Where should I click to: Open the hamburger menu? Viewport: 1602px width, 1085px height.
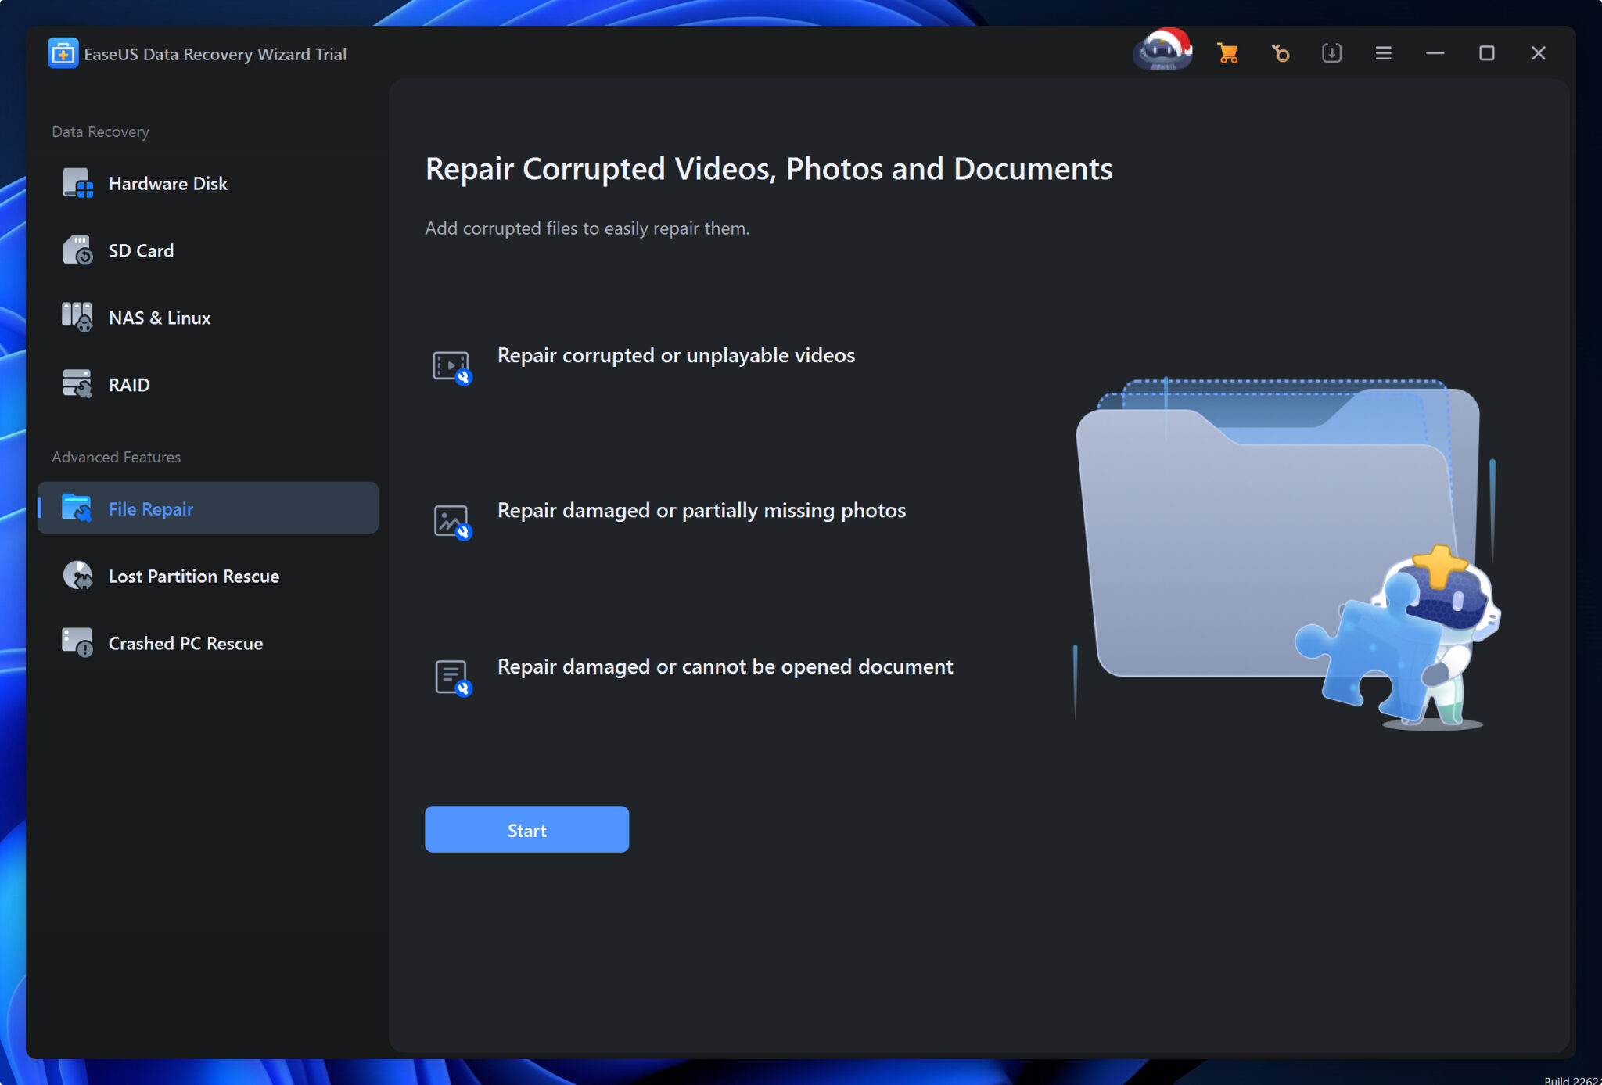pos(1384,52)
